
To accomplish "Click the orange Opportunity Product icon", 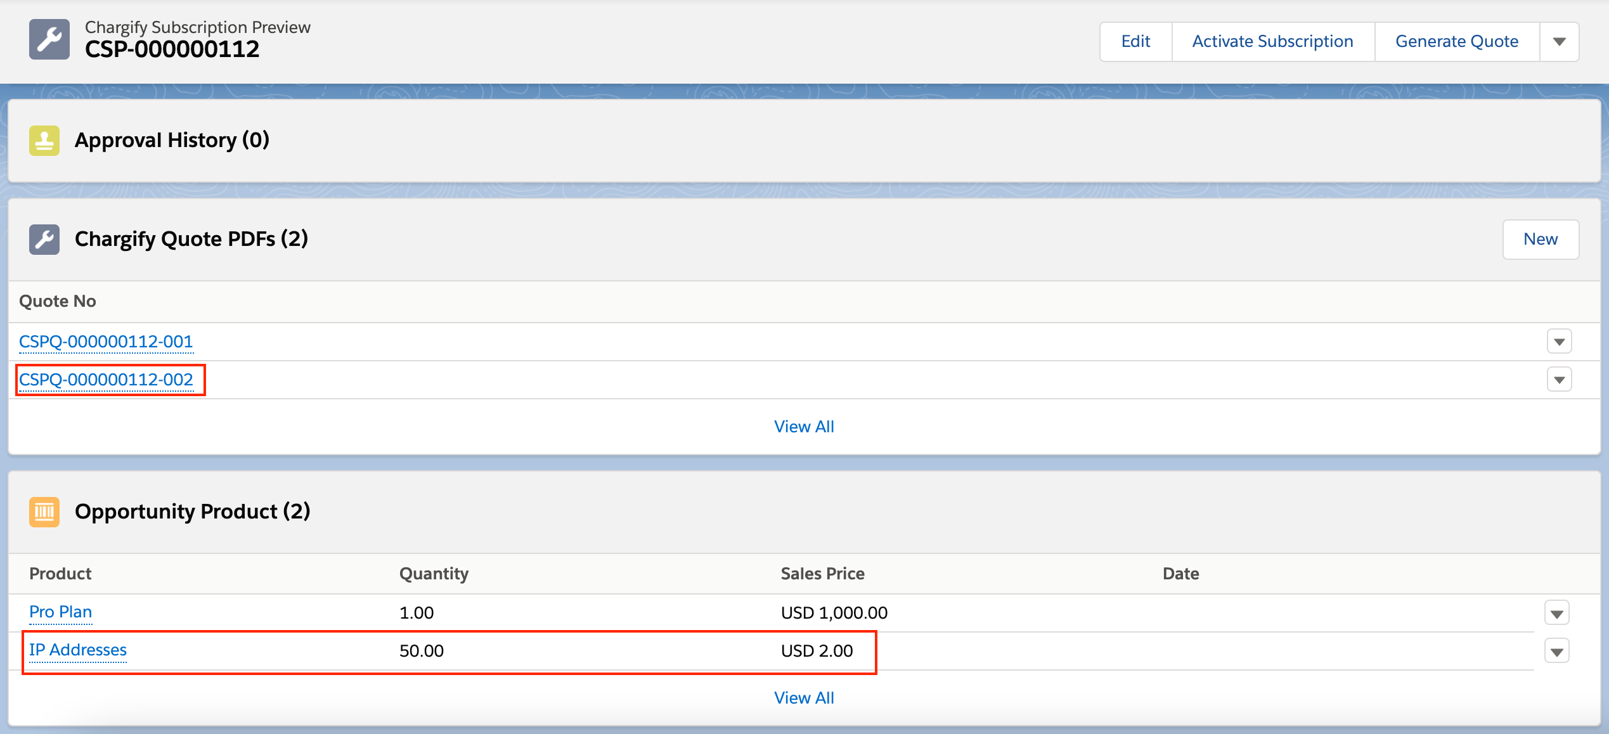I will (44, 512).
